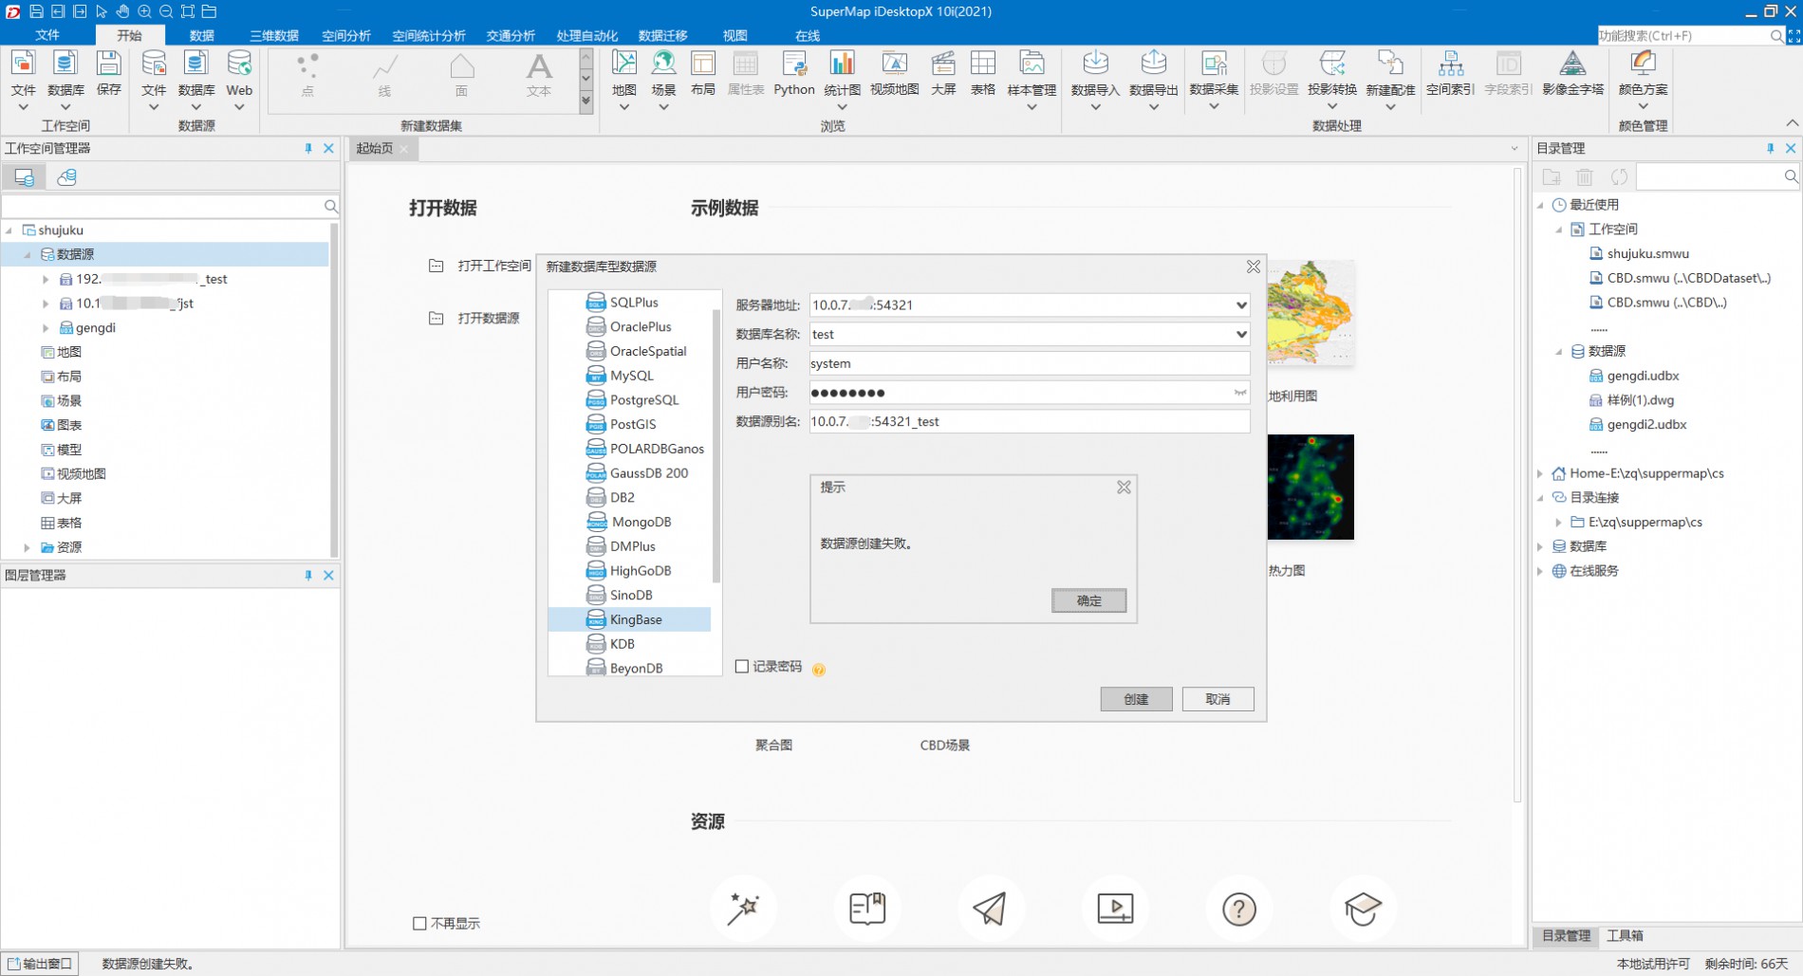Click the paper-plane resource icon
This screenshot has width=1803, height=976.
[990, 909]
